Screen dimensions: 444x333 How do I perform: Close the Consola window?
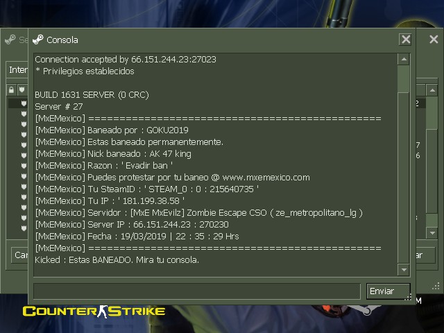pos(406,40)
